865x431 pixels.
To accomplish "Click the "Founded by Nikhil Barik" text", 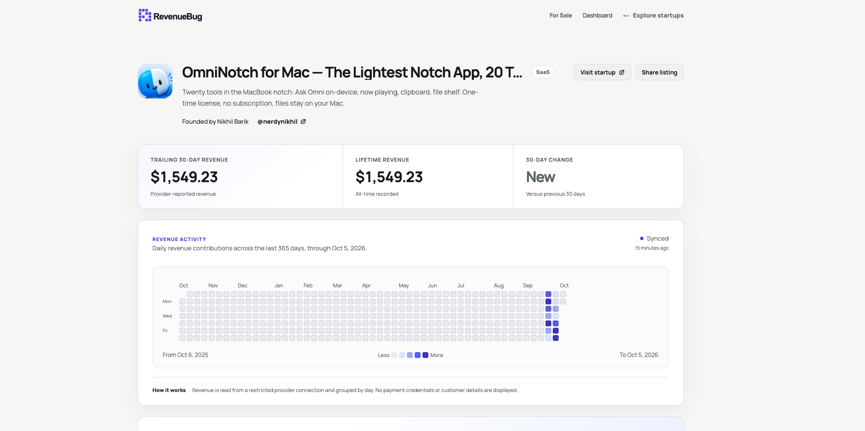I will point(215,122).
